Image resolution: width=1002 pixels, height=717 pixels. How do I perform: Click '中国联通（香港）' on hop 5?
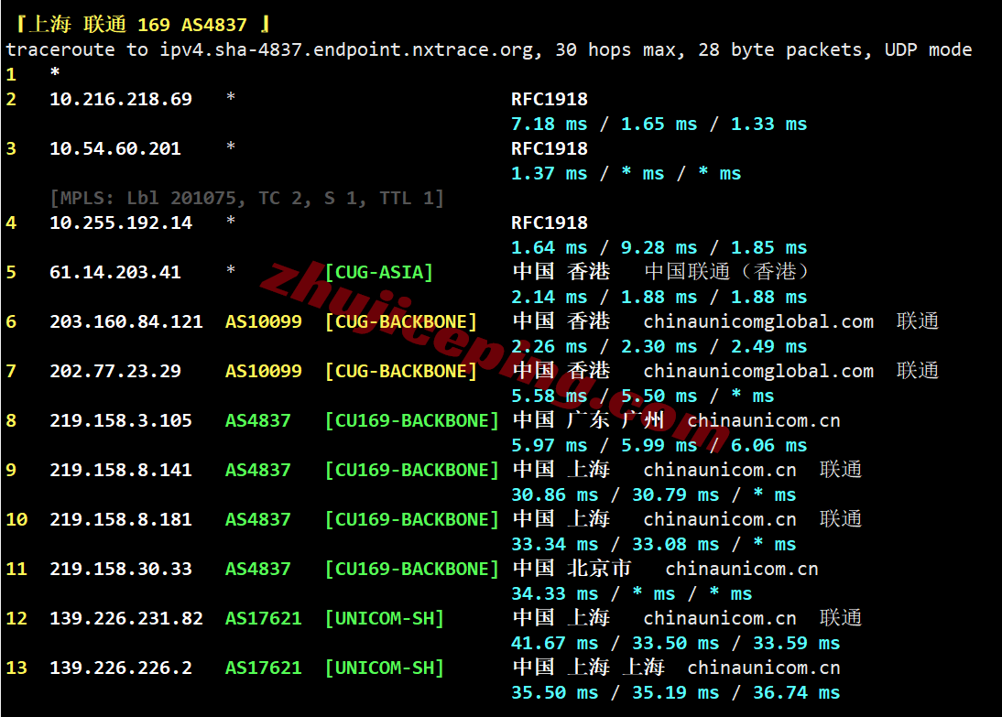726,272
